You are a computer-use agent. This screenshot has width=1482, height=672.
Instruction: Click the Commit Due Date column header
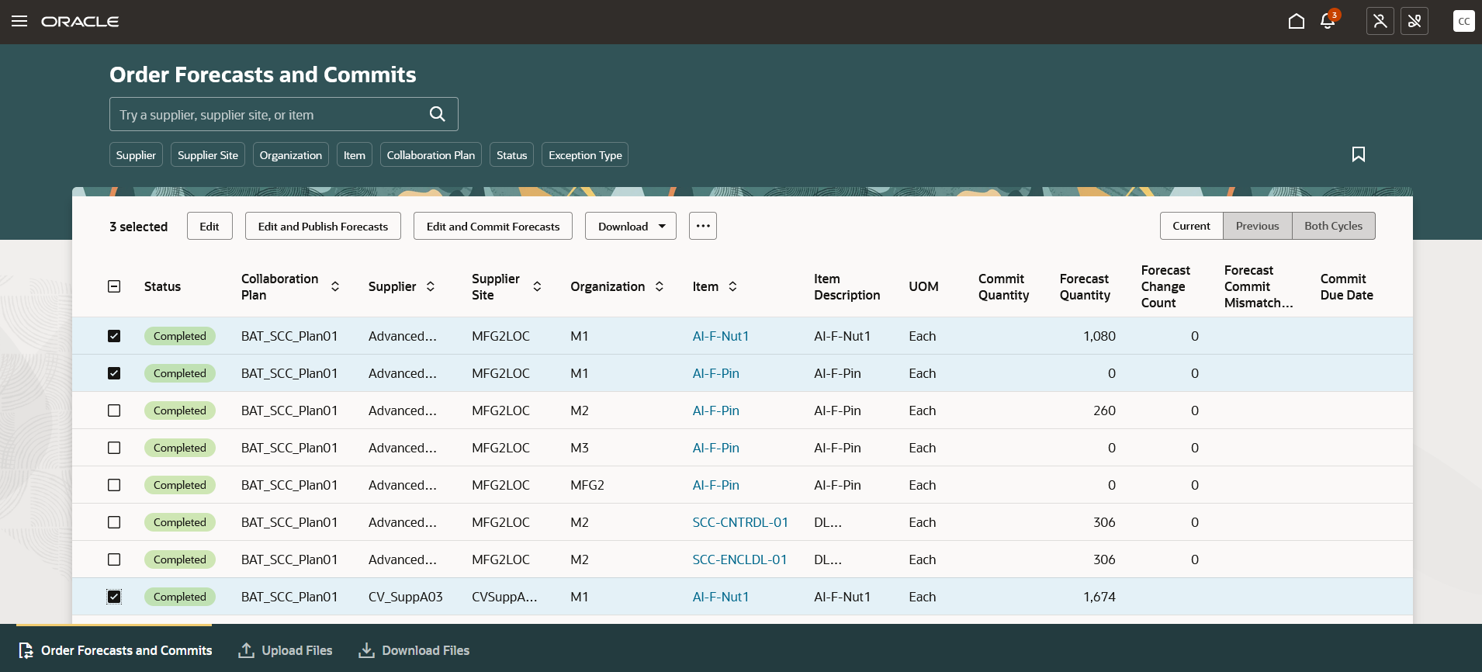[x=1346, y=286]
